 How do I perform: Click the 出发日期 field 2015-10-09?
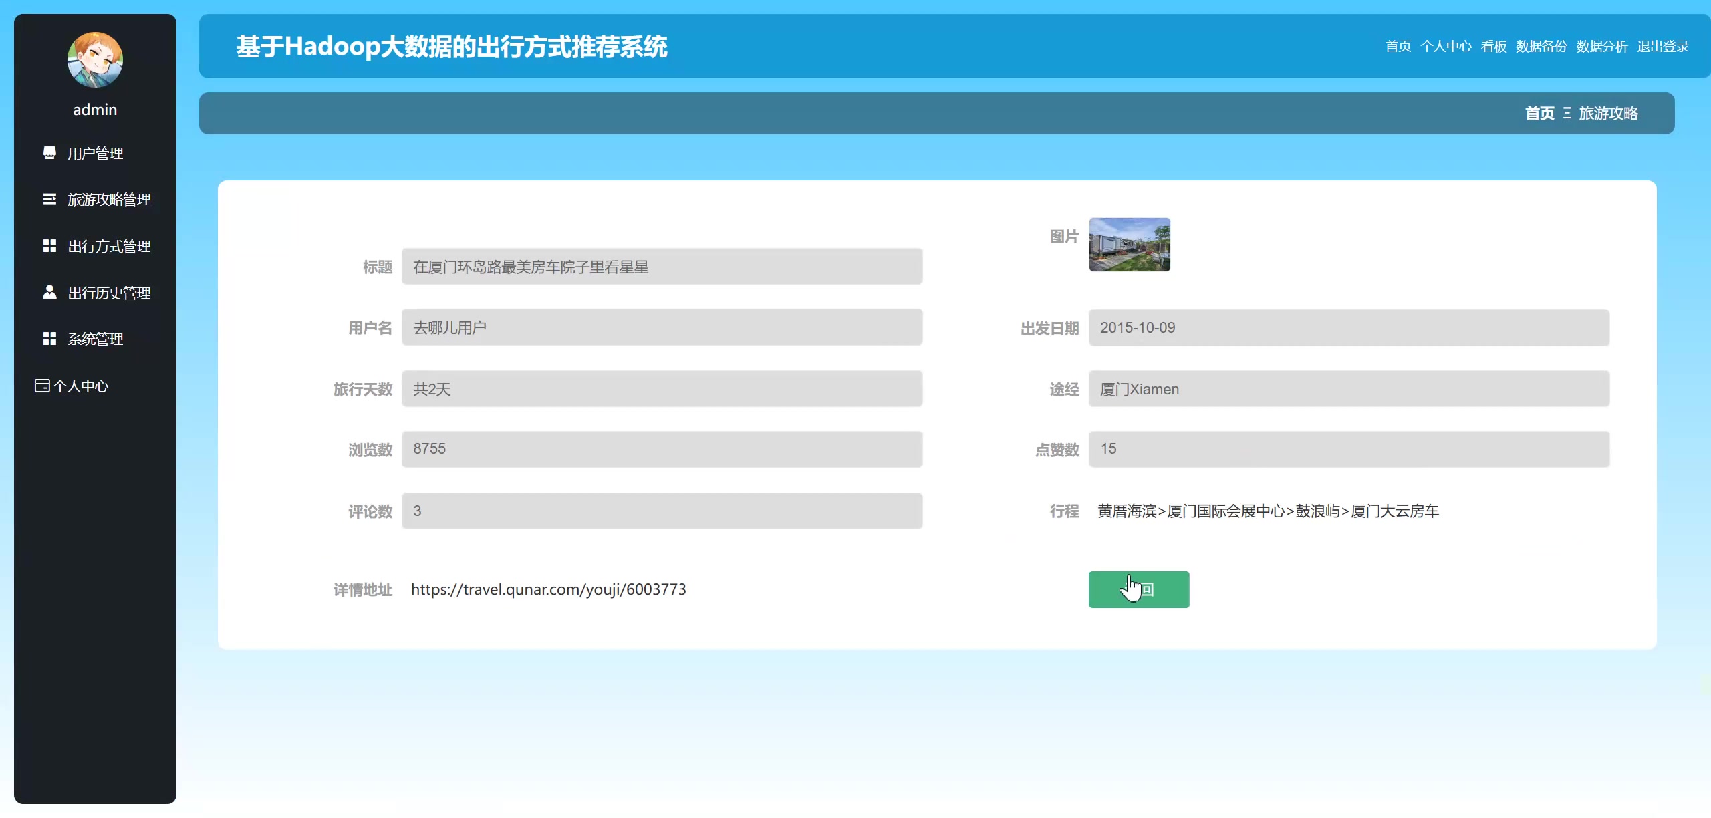1349,327
